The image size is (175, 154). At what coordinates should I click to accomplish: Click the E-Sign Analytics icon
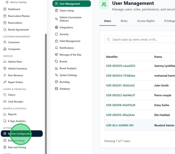coord(5,121)
